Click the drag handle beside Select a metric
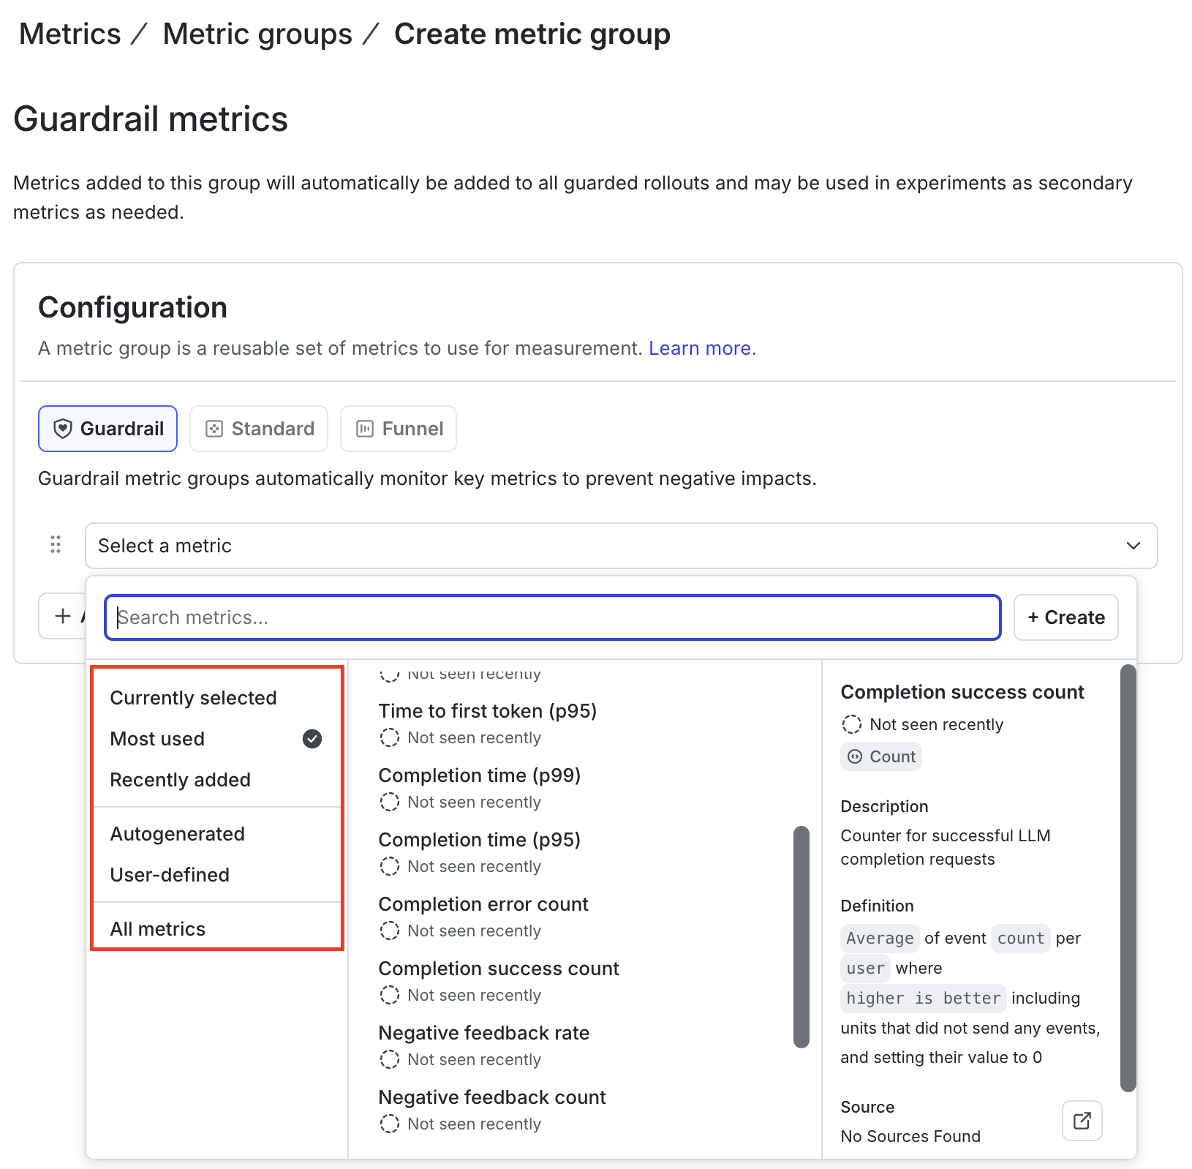Viewport: 1192px width, 1169px height. pyautogui.click(x=56, y=545)
